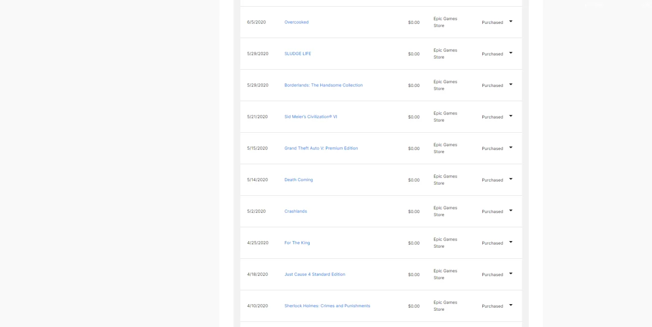Open Sid Meier's Civilization VI link
652x327 pixels.
[311, 117]
